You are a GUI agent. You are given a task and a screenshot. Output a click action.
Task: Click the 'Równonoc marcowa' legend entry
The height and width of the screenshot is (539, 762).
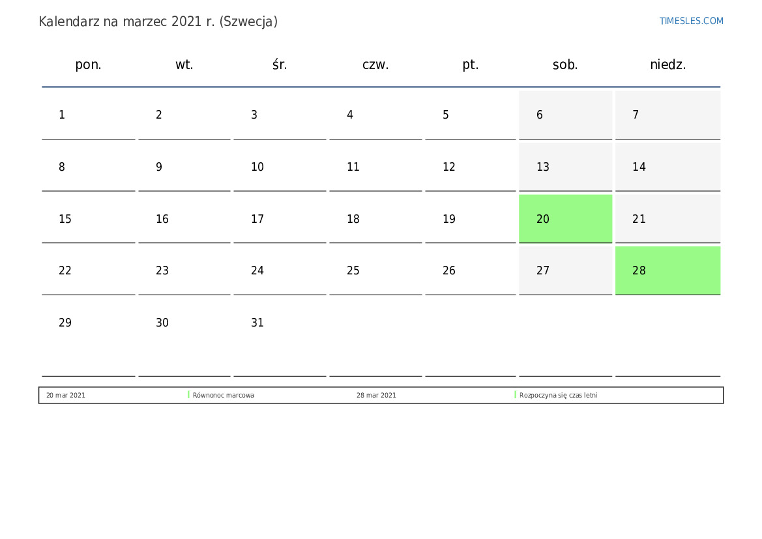pos(223,395)
